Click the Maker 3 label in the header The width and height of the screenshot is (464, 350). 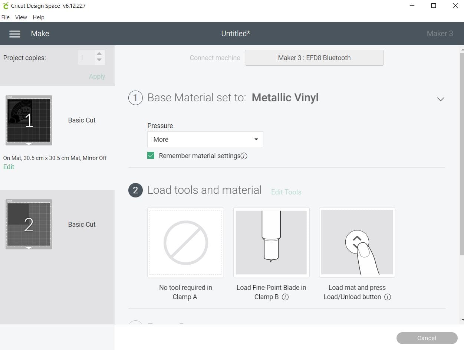coord(440,34)
